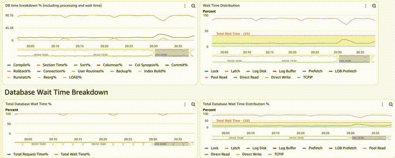Click the Section Time% orange legend swatch
This screenshot has width=395, height=158.
point(38,65)
